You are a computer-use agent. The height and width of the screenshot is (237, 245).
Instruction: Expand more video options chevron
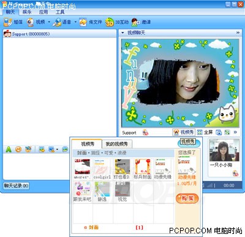[x=235, y=132]
